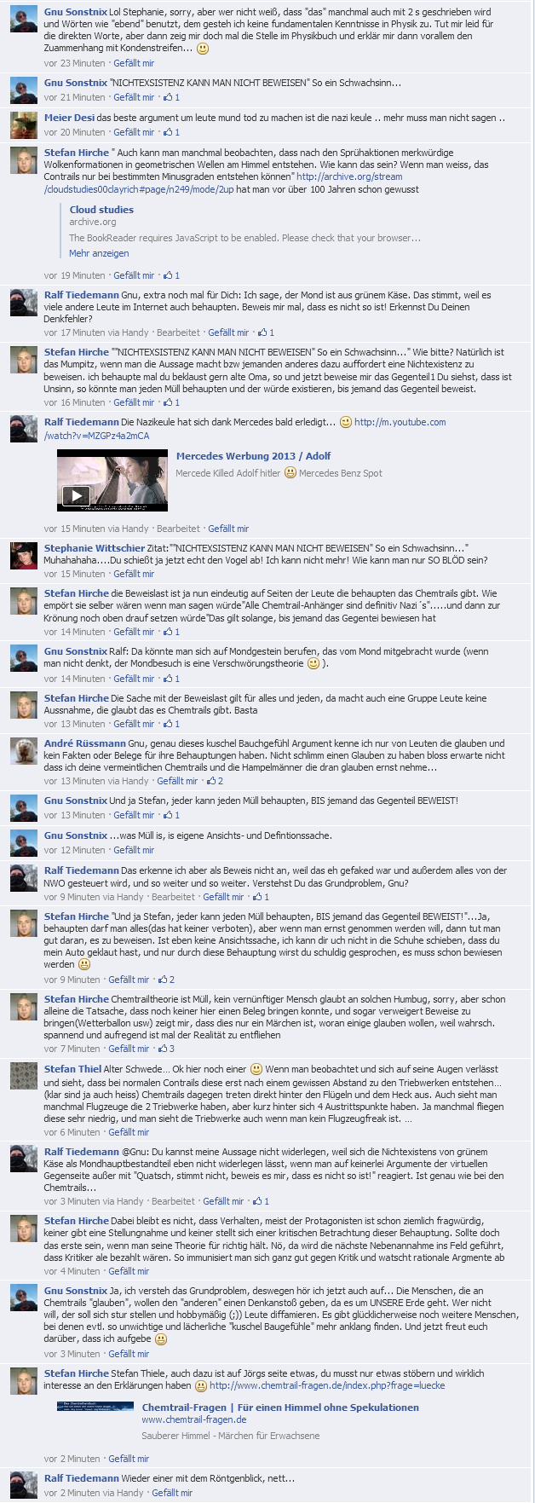Toggle 'Gefällt mir' on Stefan Thiel's comment
Viewport: 535px width, 1503px height.
(129, 1132)
